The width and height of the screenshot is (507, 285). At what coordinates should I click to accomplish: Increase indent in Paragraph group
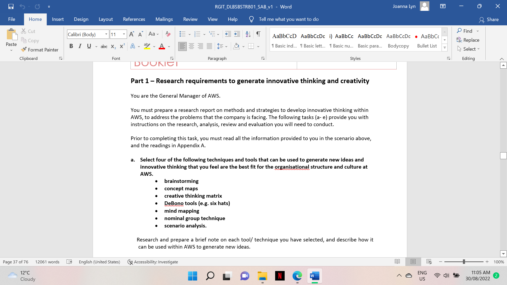click(237, 34)
